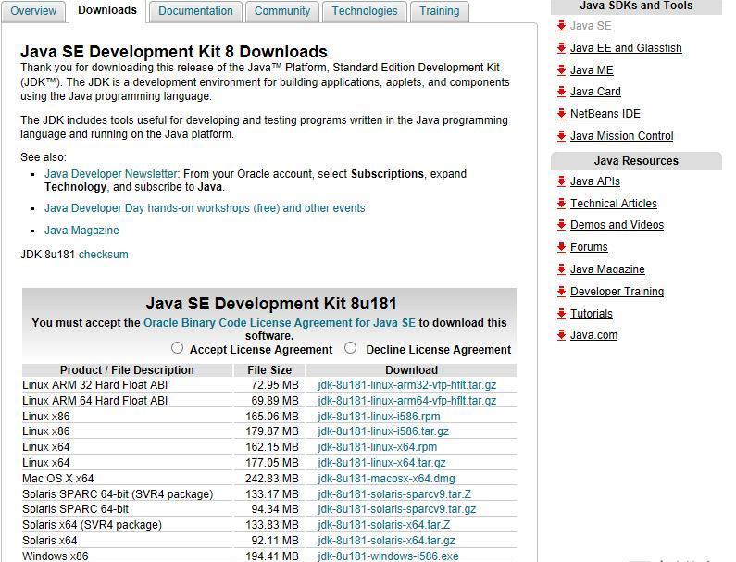This screenshot has height=562, width=736.
Task: Click the red arrow icon beside Forums
Action: [561, 247]
